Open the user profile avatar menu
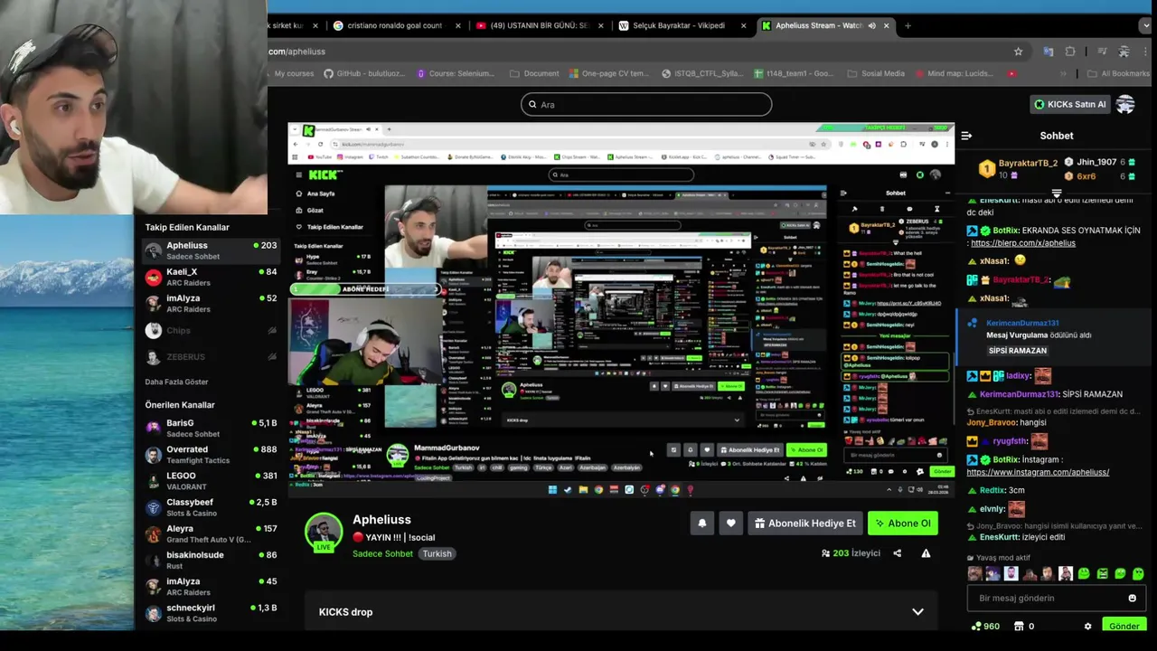Image resolution: width=1157 pixels, height=651 pixels. pyautogui.click(x=1125, y=104)
